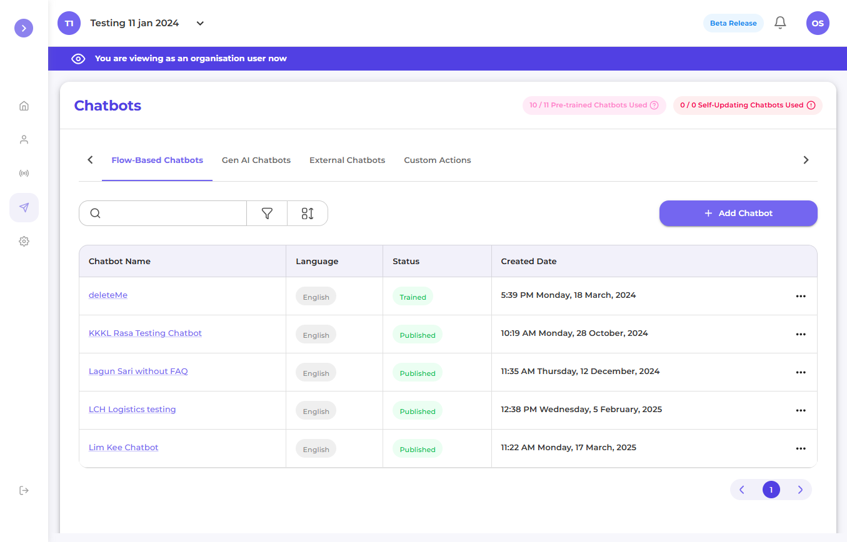Open the deleteMe chatbot link
This screenshot has height=542, width=847.
click(x=108, y=295)
